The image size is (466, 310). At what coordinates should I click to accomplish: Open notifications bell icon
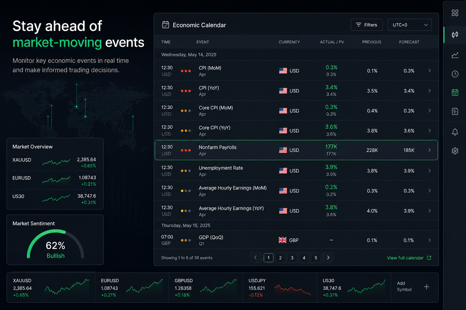click(455, 132)
